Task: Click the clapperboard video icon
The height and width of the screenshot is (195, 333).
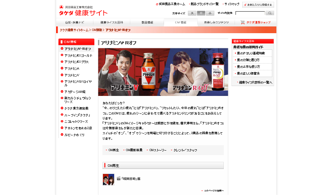Action: pos(119,178)
